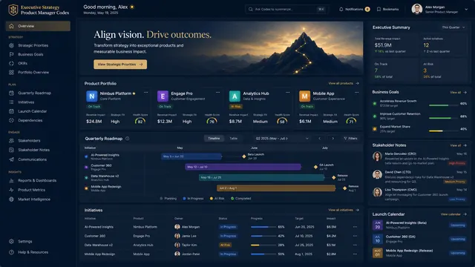Click View calendar link

tap(453, 214)
